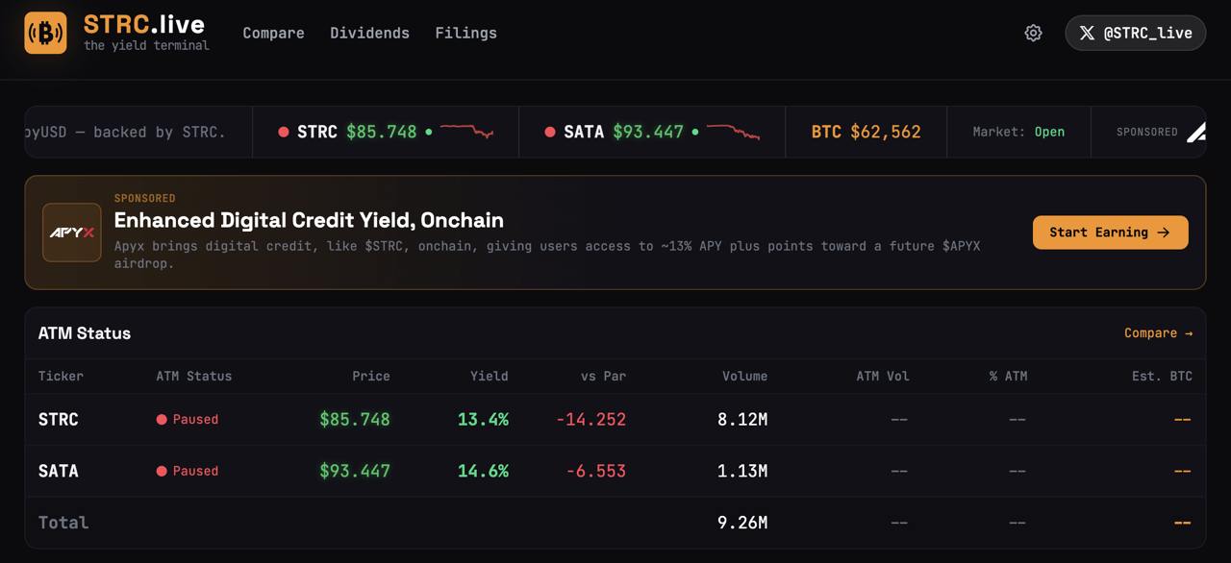Click the Start Earning button
Screen dimensions: 1231x563
coord(1111,233)
